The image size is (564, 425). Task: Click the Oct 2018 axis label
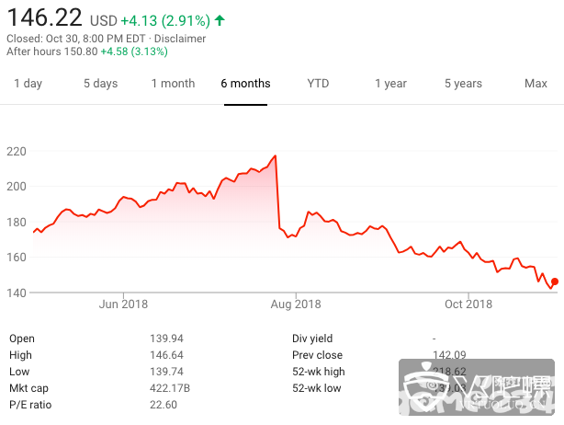point(468,304)
